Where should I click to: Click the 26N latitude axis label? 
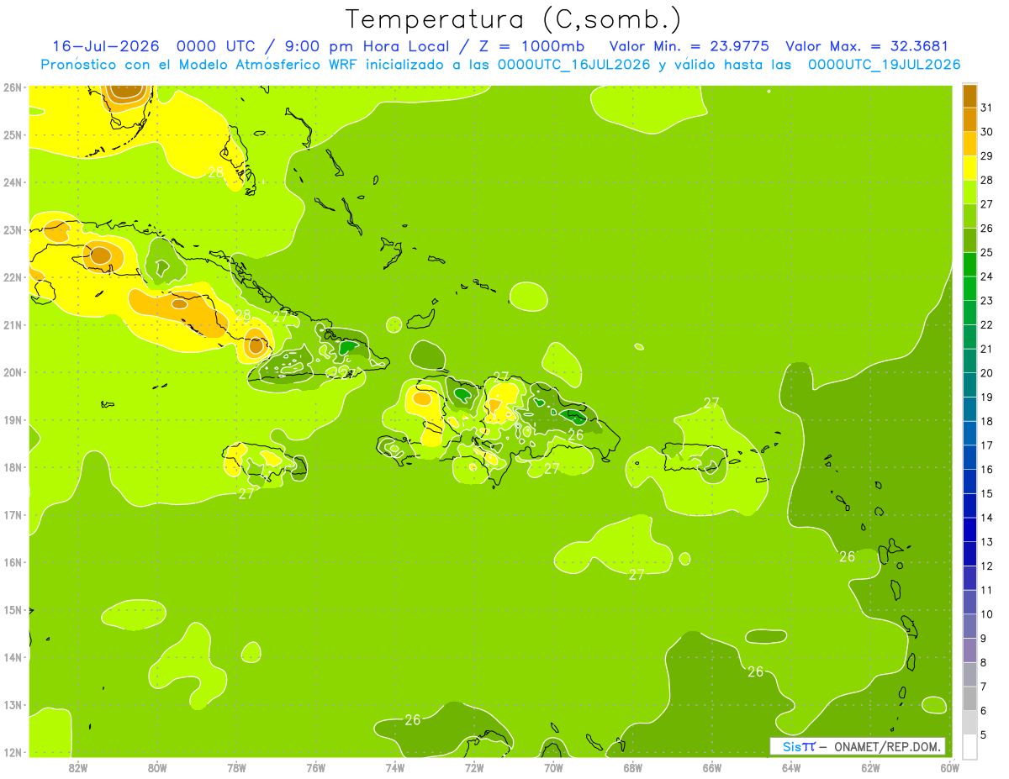pyautogui.click(x=13, y=87)
